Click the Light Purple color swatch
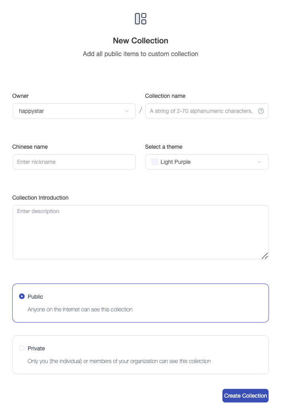The height and width of the screenshot is (408, 286). coord(155,162)
